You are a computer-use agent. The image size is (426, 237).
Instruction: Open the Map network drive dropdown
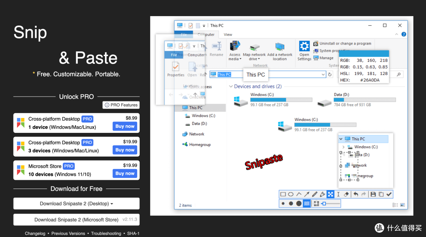[x=254, y=52]
